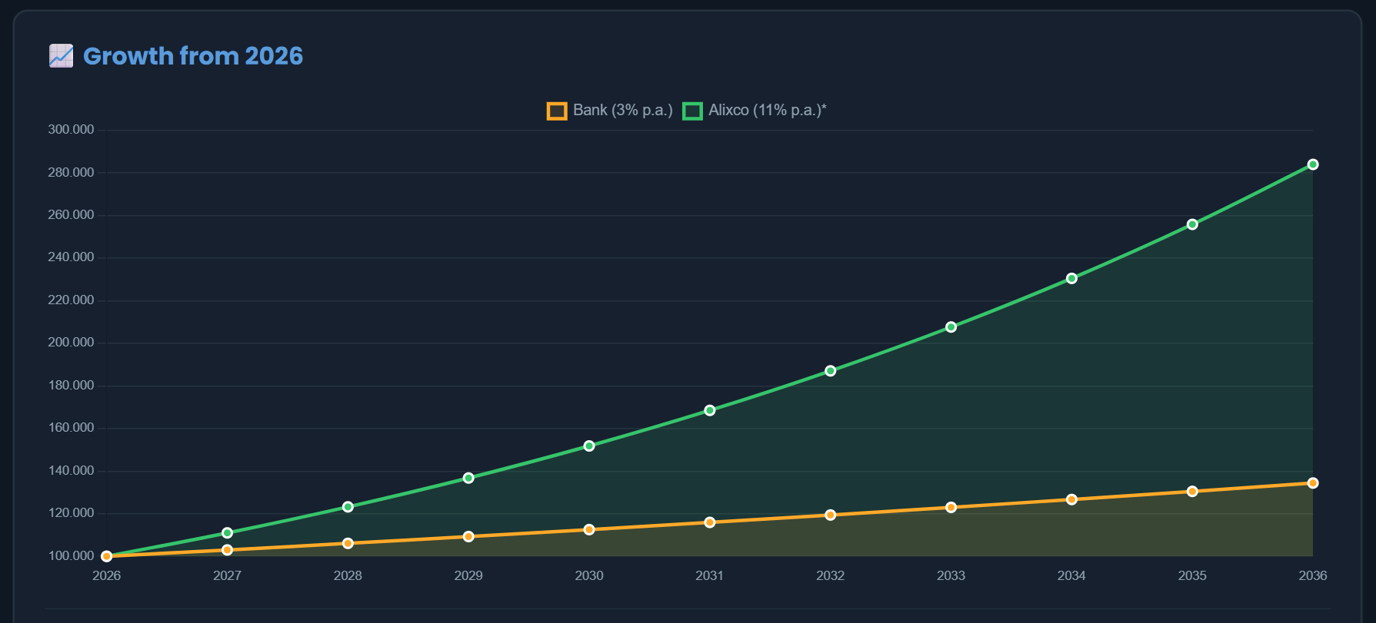The image size is (1376, 623).
Task: Click the 2030 x-axis year label
Action: (589, 575)
